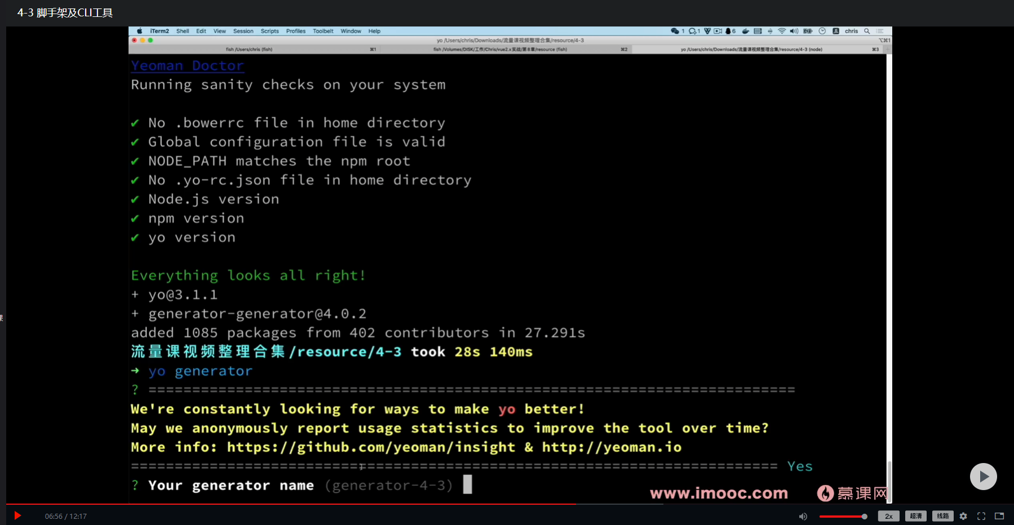Switch to the fish /Users/chris terminal tab
Screen dimensions: 1014x525
pyautogui.click(x=255, y=50)
